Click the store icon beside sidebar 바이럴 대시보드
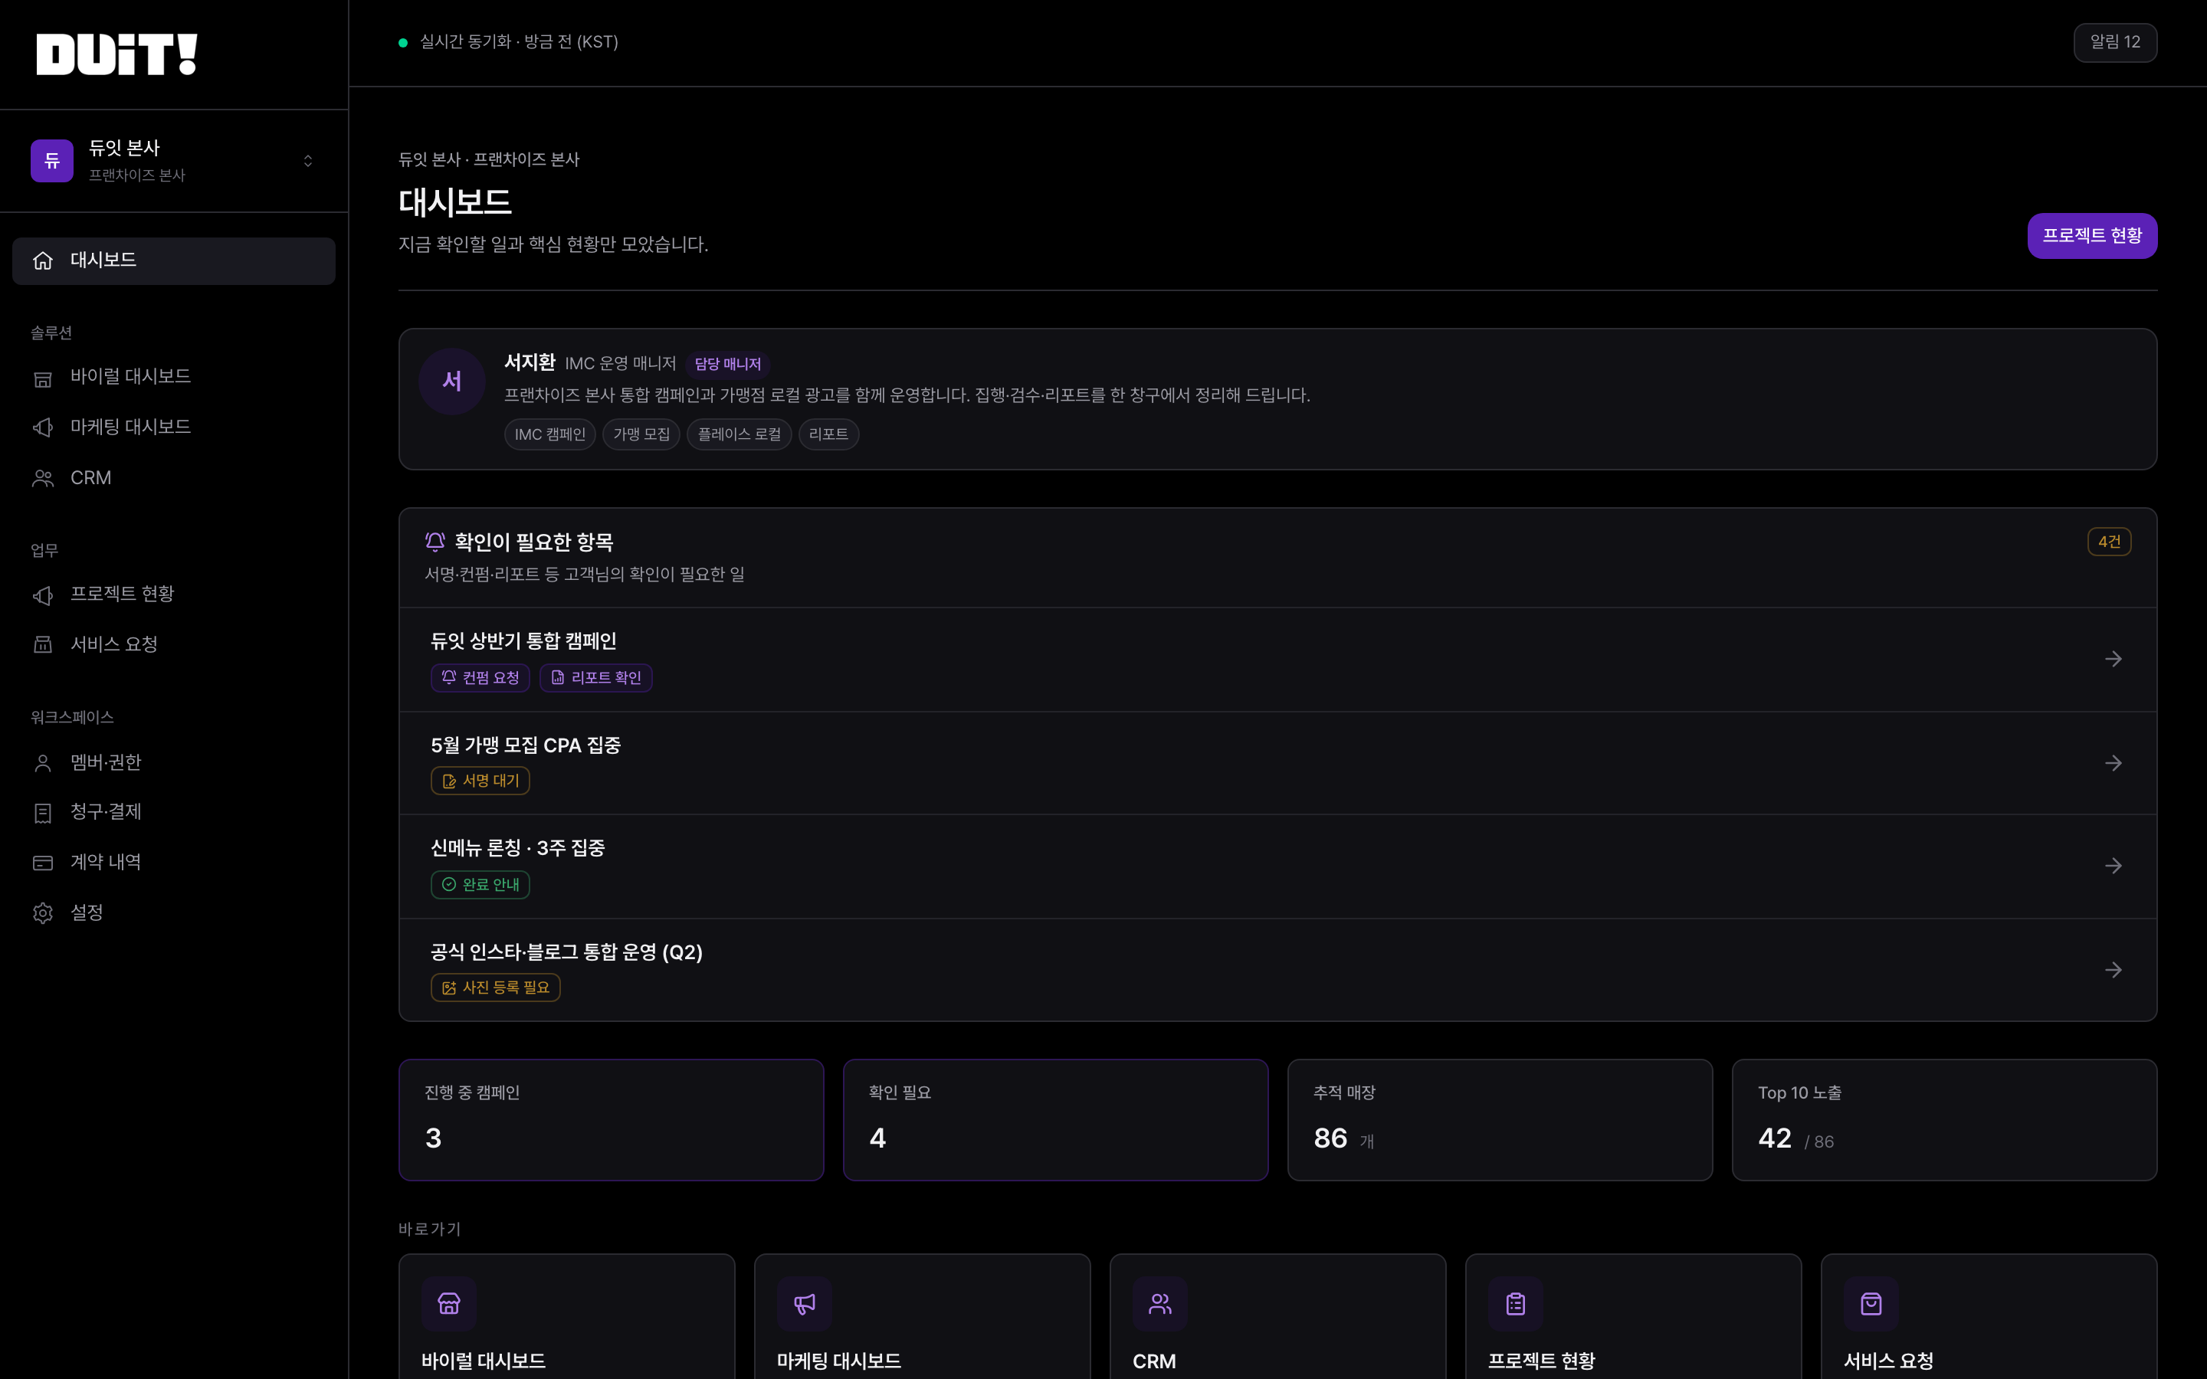This screenshot has height=1379, width=2207. (x=43, y=378)
